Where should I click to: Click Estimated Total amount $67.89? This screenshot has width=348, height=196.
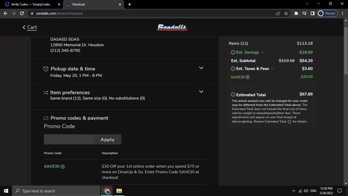(306, 94)
